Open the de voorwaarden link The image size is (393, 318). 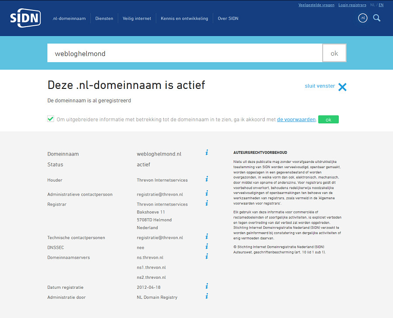(x=296, y=119)
